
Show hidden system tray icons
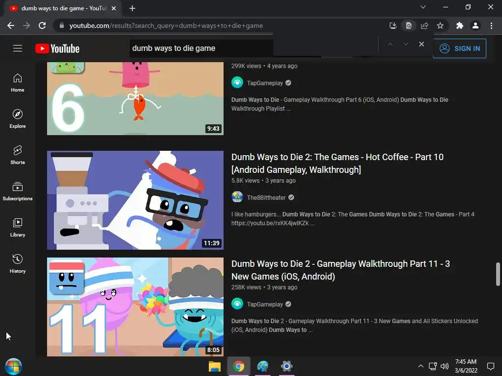point(421,366)
